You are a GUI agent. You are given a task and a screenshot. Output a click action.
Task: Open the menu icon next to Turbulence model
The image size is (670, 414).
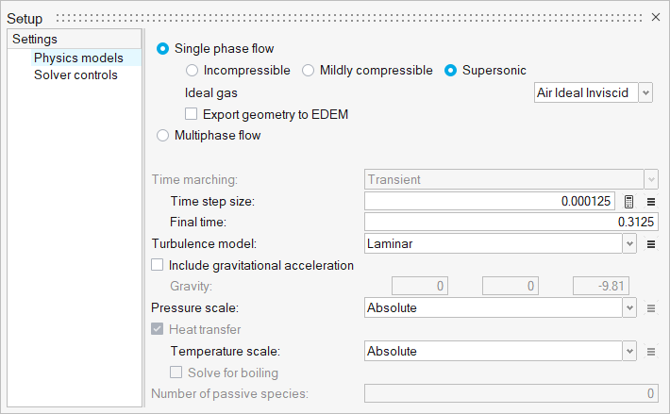coord(650,244)
